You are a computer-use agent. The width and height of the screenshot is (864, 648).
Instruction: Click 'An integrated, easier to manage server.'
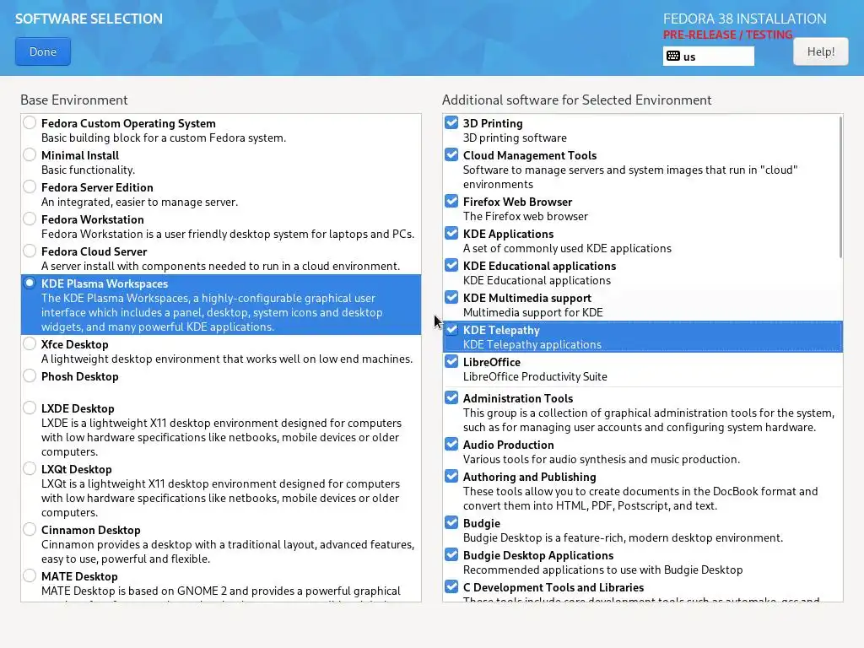click(x=139, y=202)
